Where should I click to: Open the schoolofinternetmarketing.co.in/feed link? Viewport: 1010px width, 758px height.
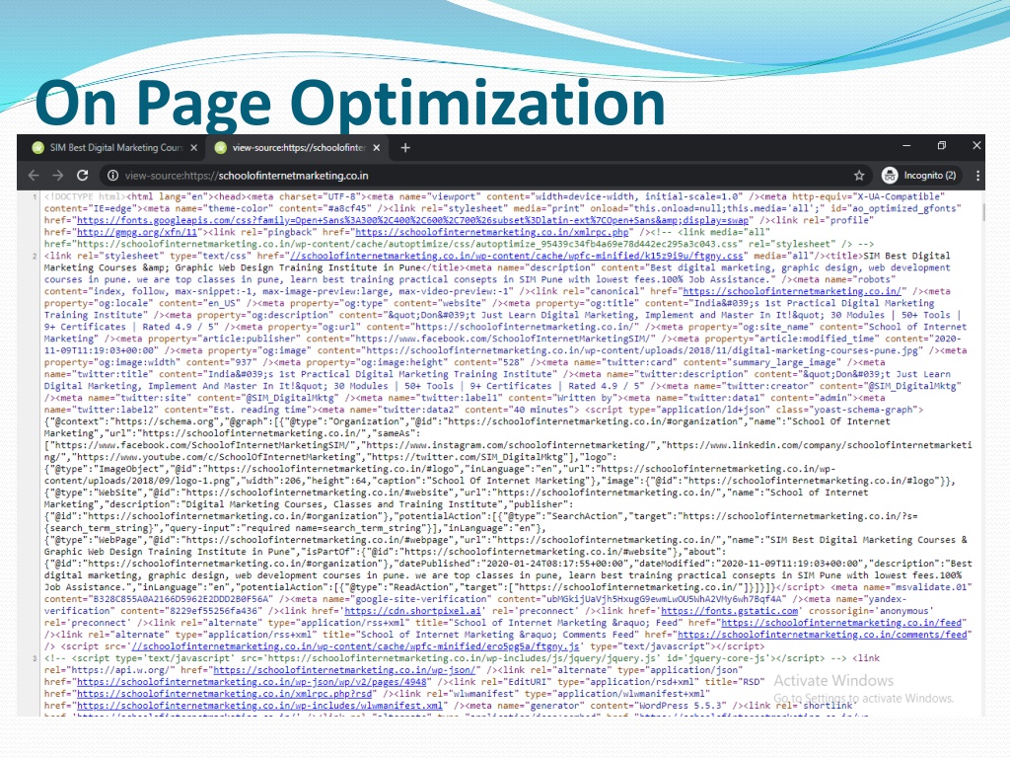pyautogui.click(x=841, y=623)
